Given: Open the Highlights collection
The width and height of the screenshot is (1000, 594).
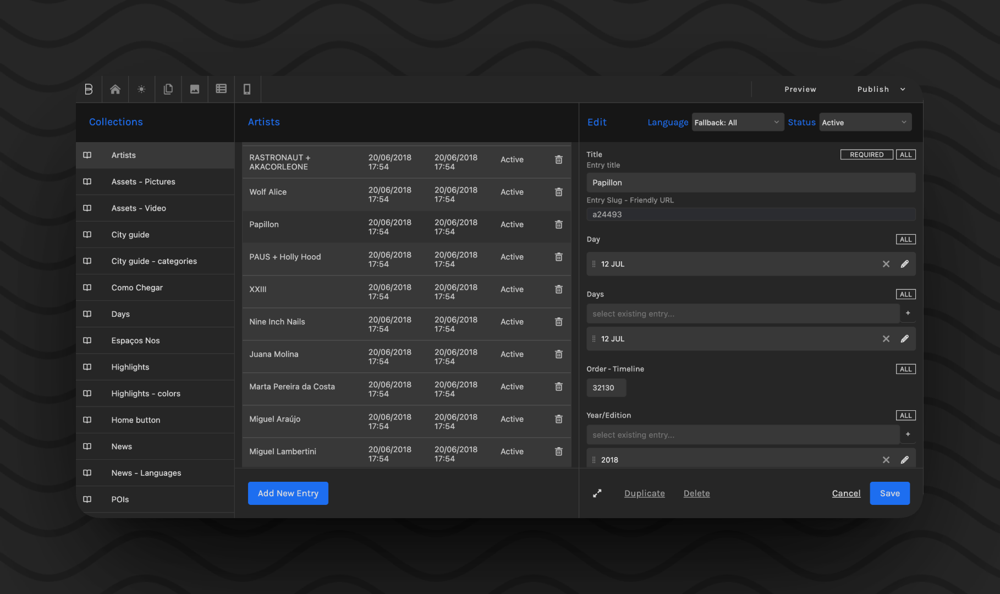Looking at the screenshot, I should click(x=130, y=367).
